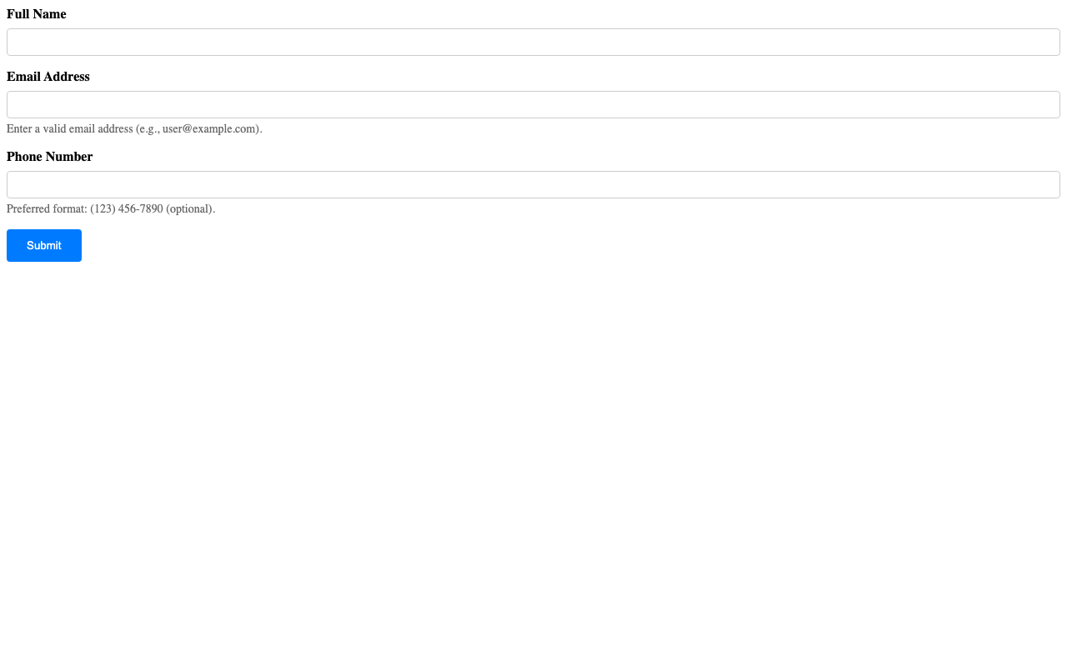This screenshot has height=667, width=1067.
Task: Click inside the Full Name input field
Action: (x=533, y=40)
